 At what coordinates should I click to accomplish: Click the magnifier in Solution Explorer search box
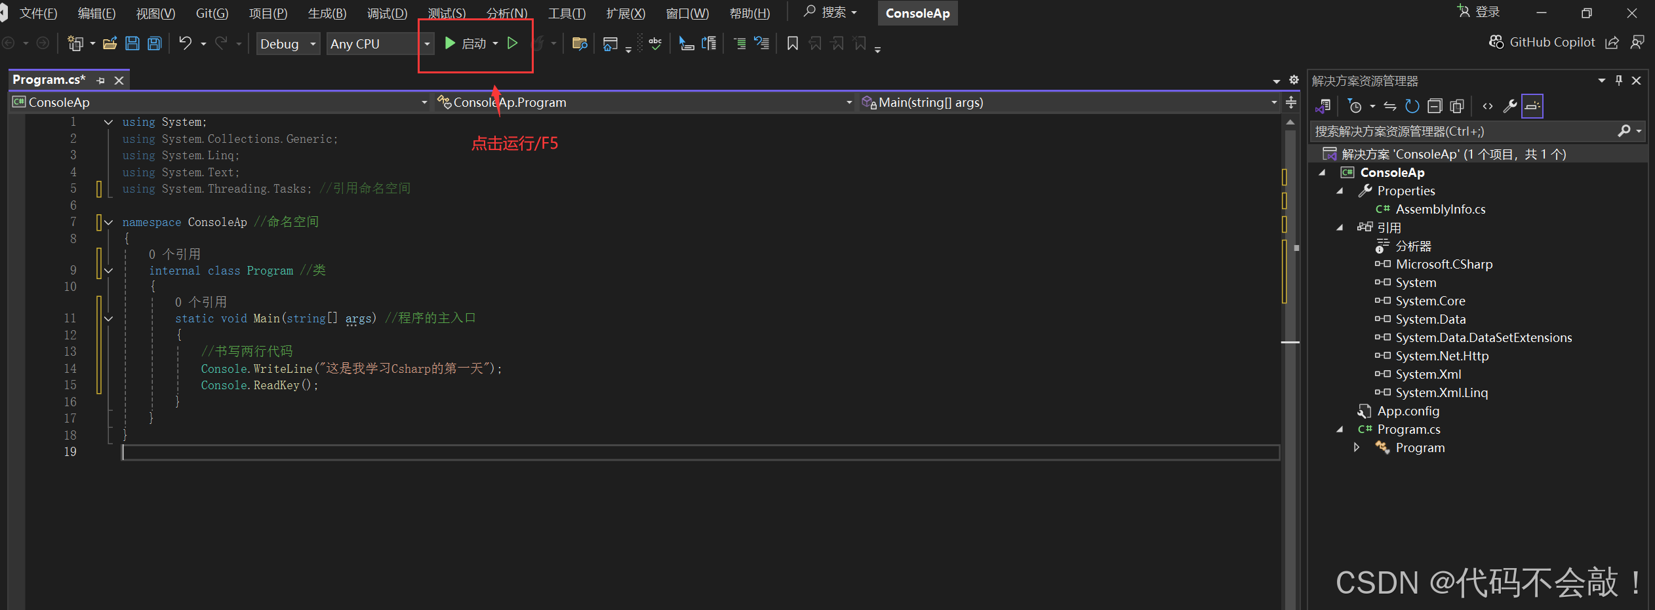click(x=1624, y=131)
